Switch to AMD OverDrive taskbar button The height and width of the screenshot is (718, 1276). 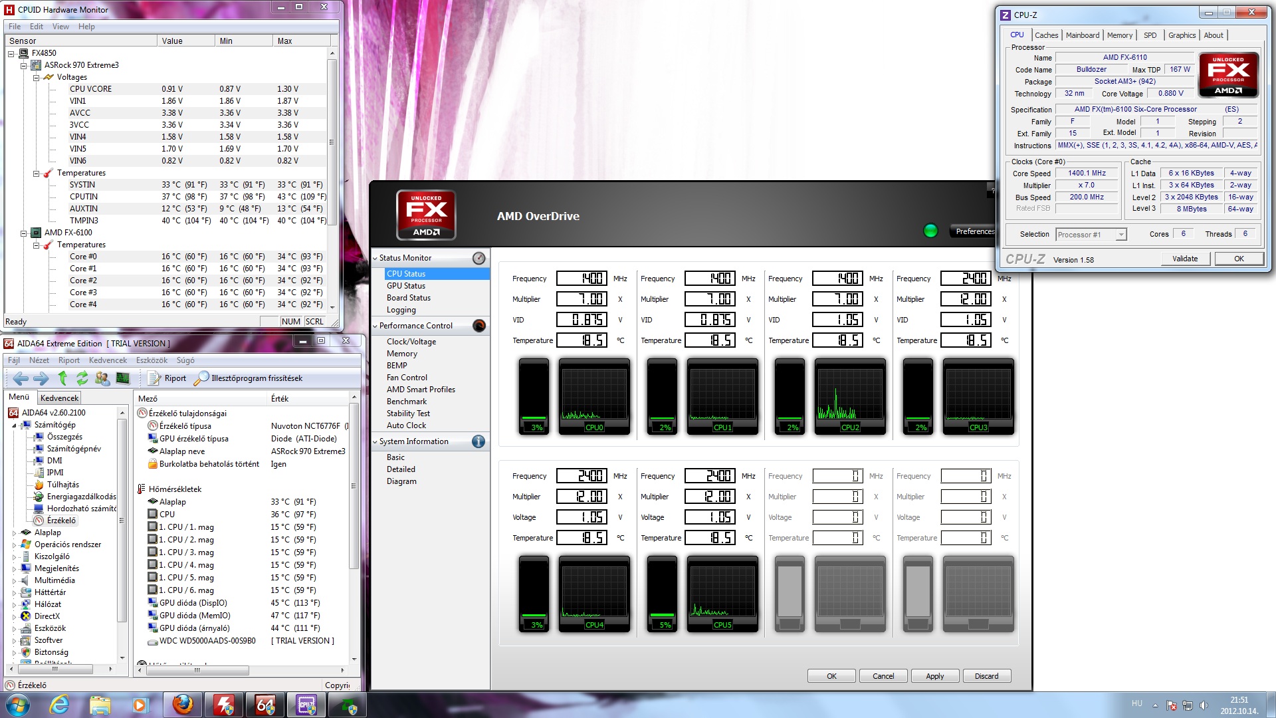[348, 705]
